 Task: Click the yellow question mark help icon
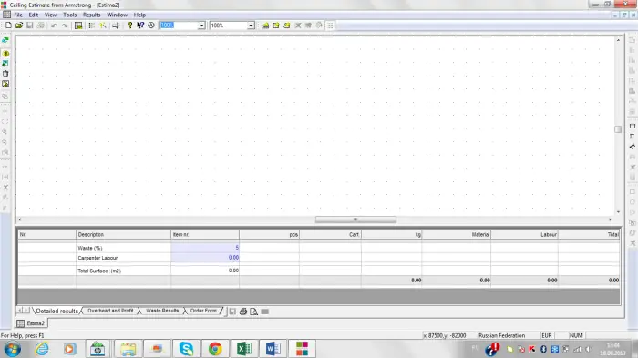[129, 26]
